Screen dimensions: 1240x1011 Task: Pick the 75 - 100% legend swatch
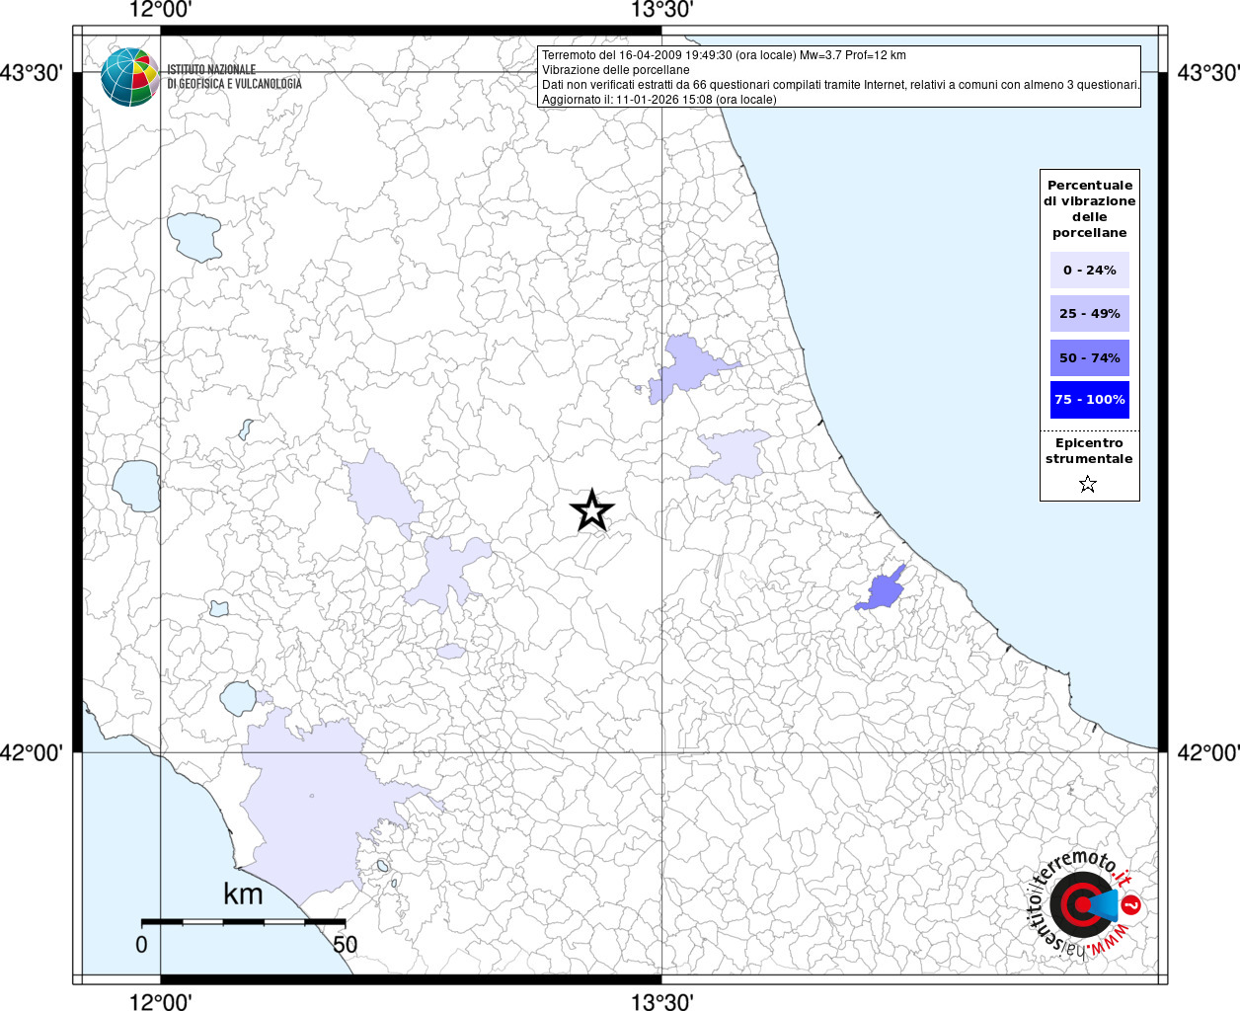tap(1089, 400)
